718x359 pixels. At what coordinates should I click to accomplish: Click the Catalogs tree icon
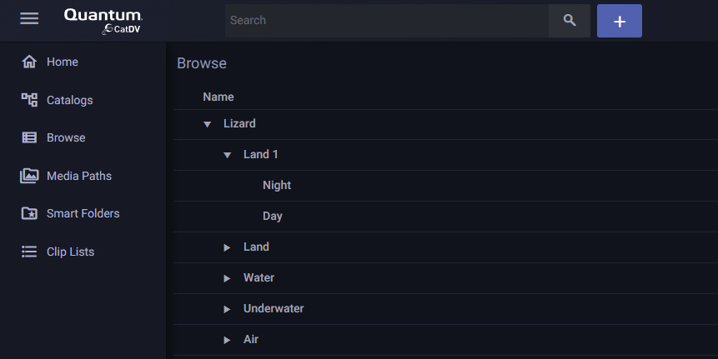point(29,100)
